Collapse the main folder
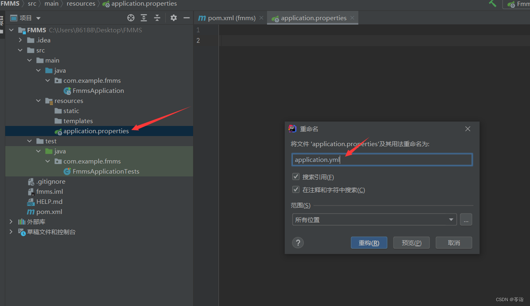The height and width of the screenshot is (306, 530). 29,61
